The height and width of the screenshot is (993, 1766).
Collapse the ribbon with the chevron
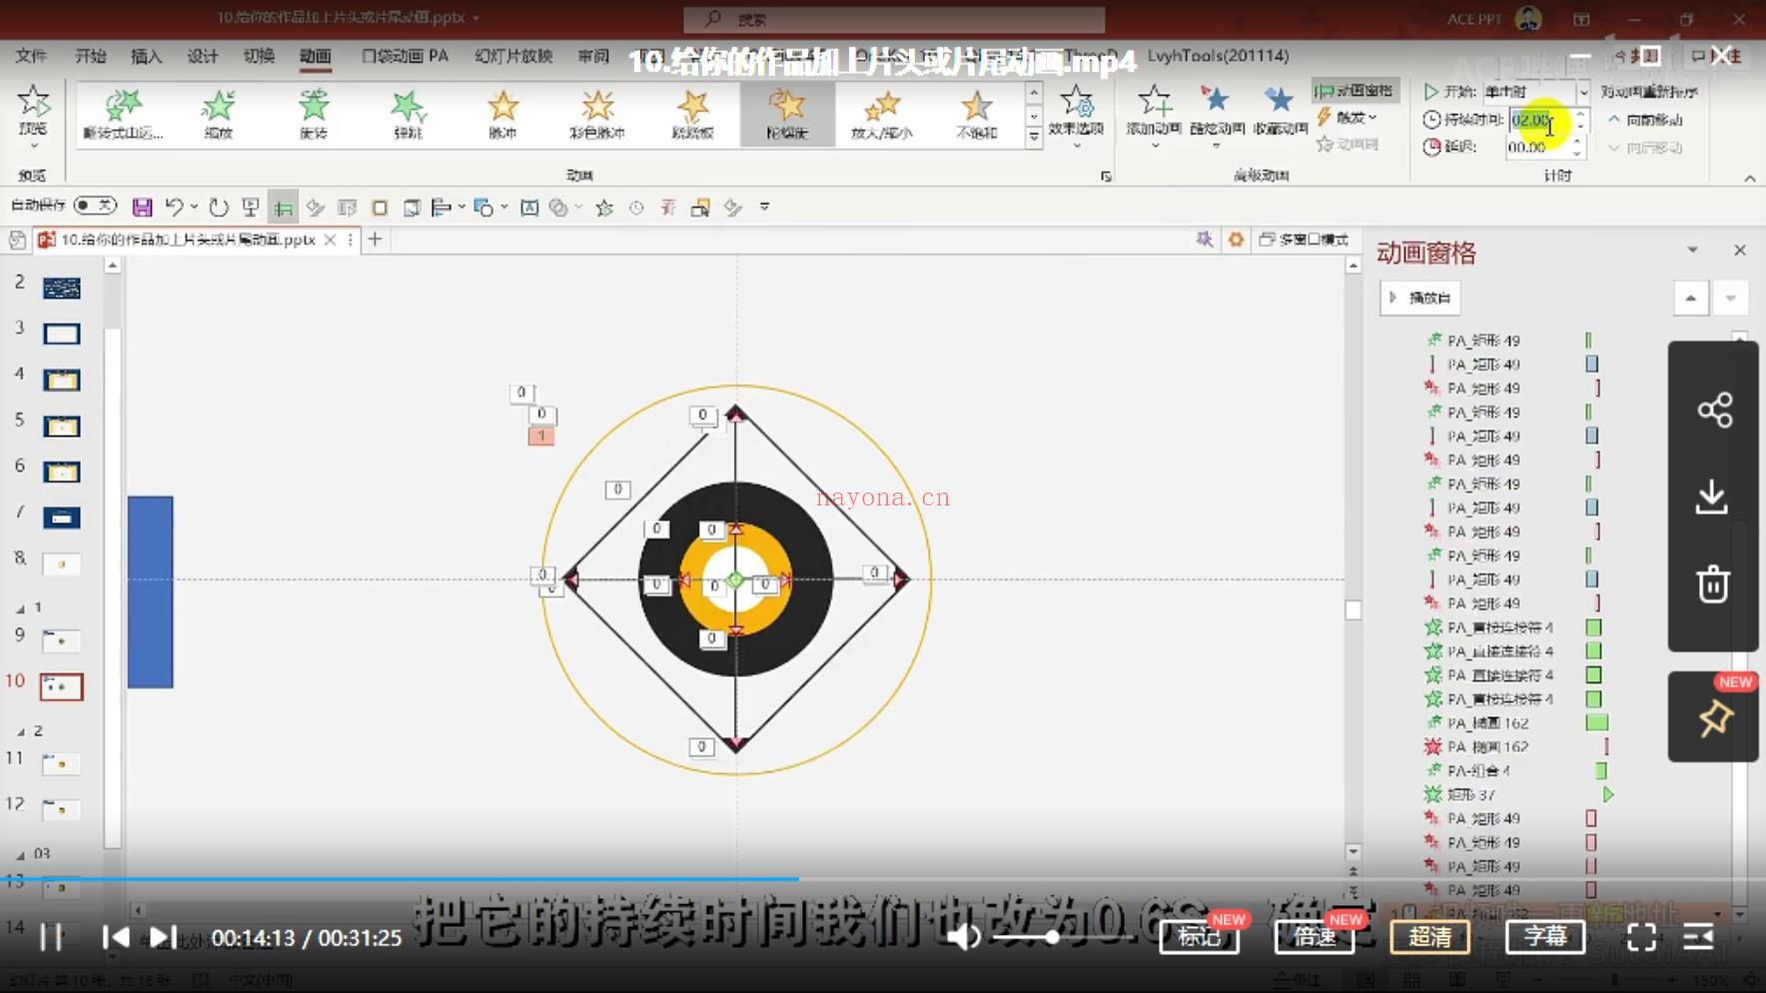pos(1749,178)
